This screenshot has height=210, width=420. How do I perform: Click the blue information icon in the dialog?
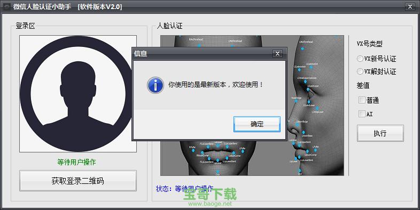click(x=155, y=85)
